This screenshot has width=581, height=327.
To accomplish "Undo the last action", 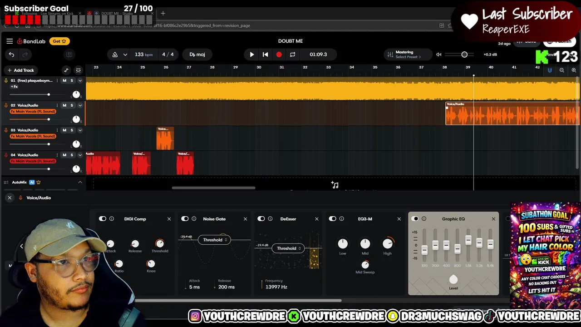I will pos(11,54).
